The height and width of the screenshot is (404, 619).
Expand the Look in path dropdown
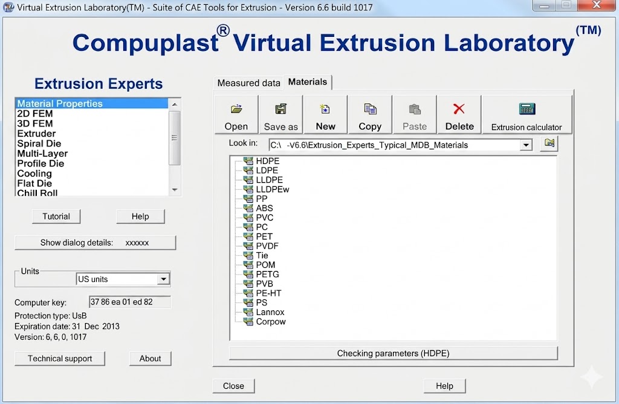pyautogui.click(x=525, y=145)
